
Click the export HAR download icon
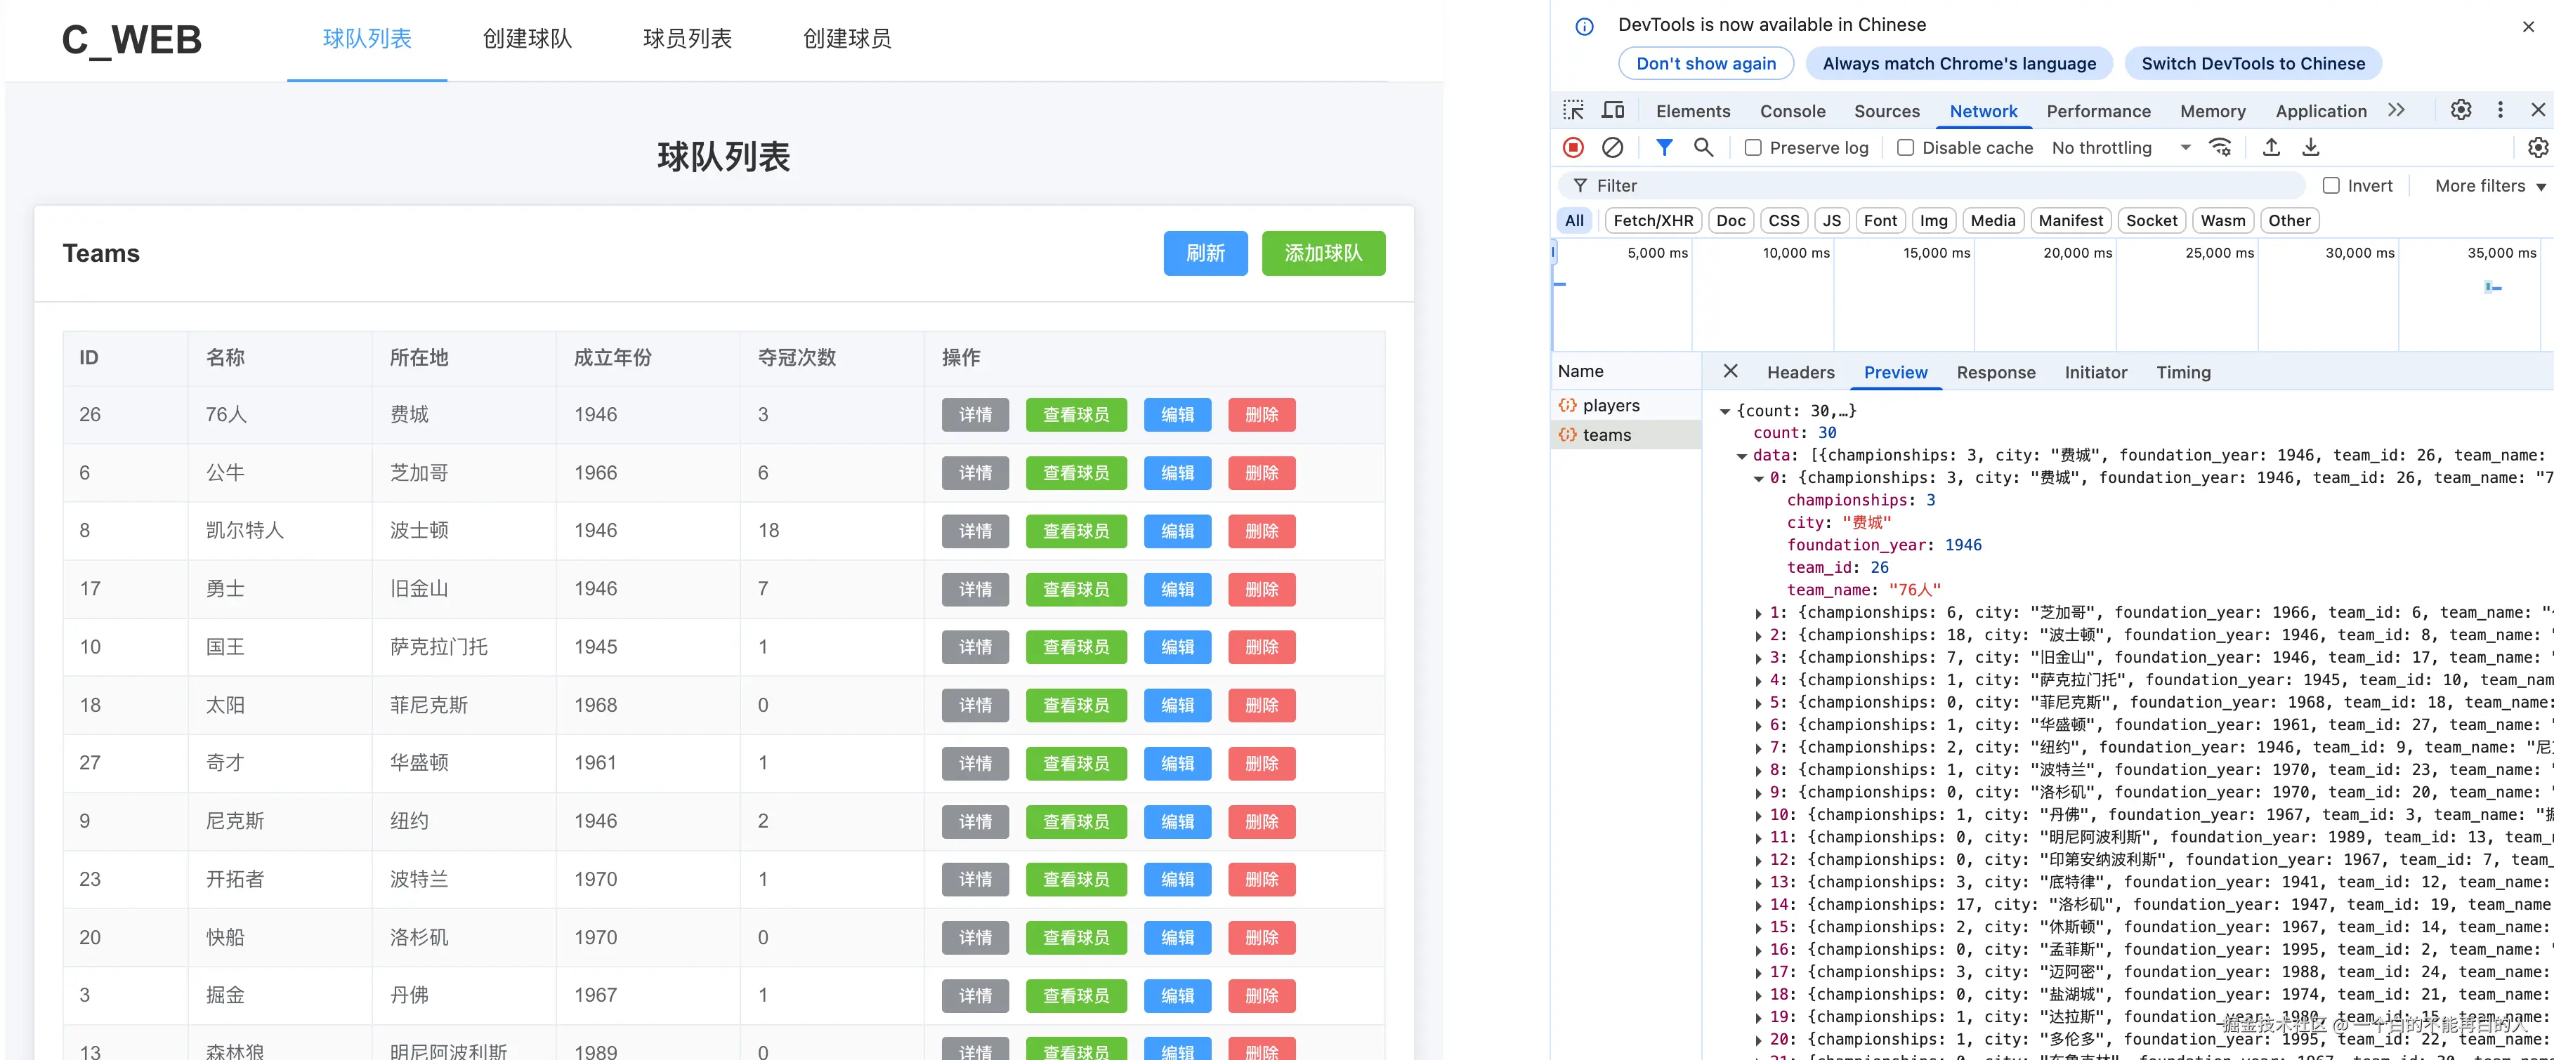point(2311,147)
